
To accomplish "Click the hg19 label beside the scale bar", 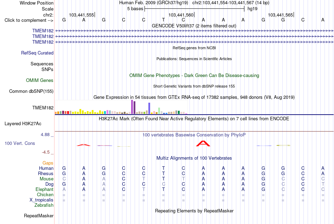I will tap(252, 9).
